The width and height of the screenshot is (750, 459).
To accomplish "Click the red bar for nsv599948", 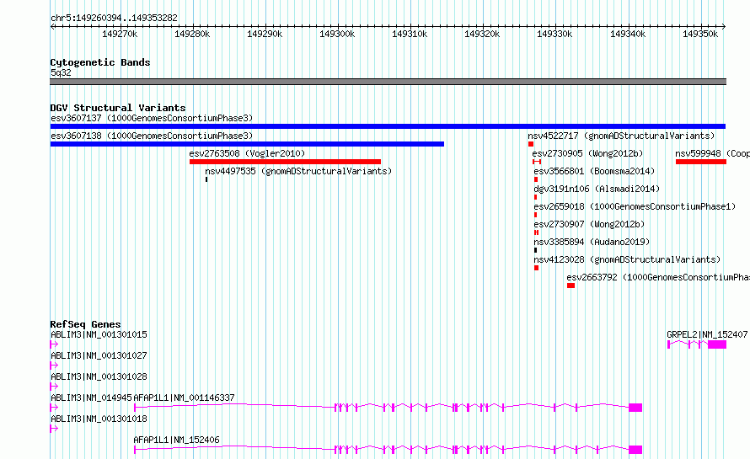I will tap(701, 162).
